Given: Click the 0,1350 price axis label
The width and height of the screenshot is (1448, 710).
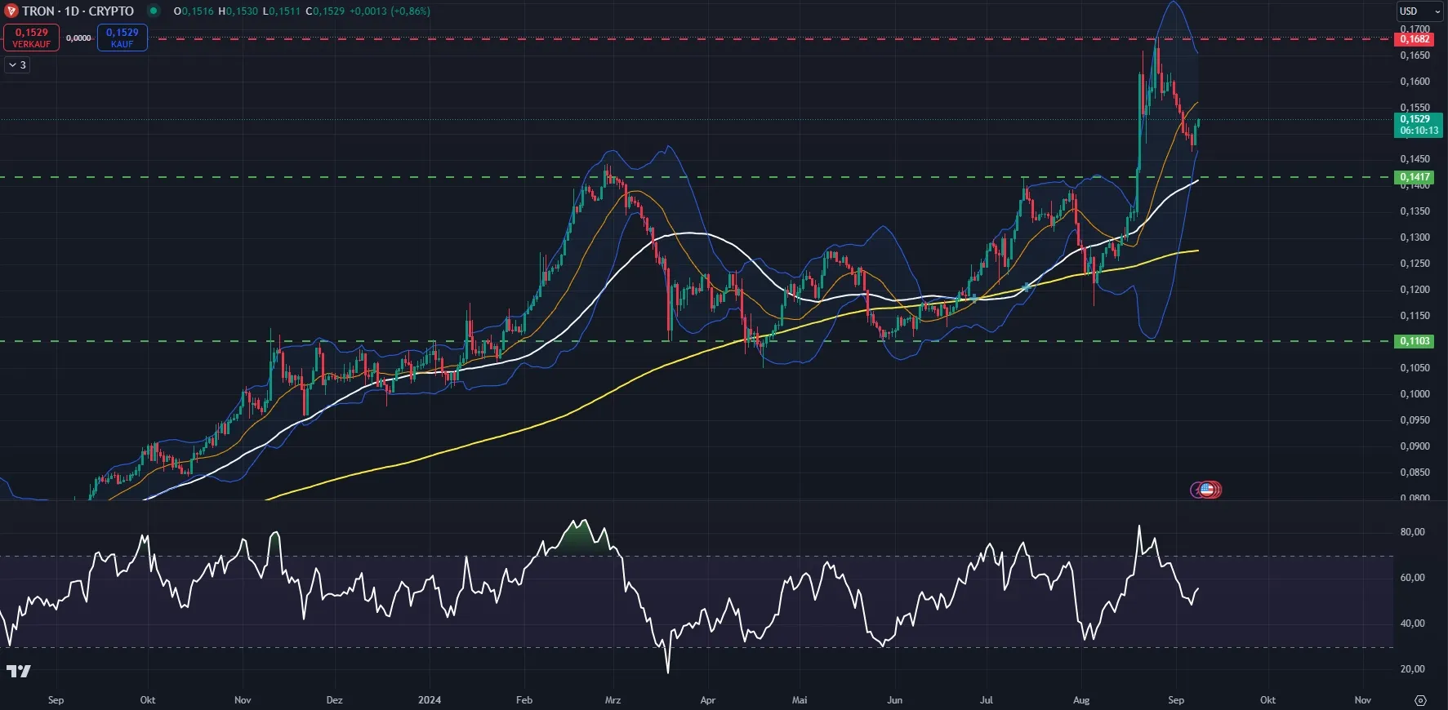Looking at the screenshot, I should 1415,211.
